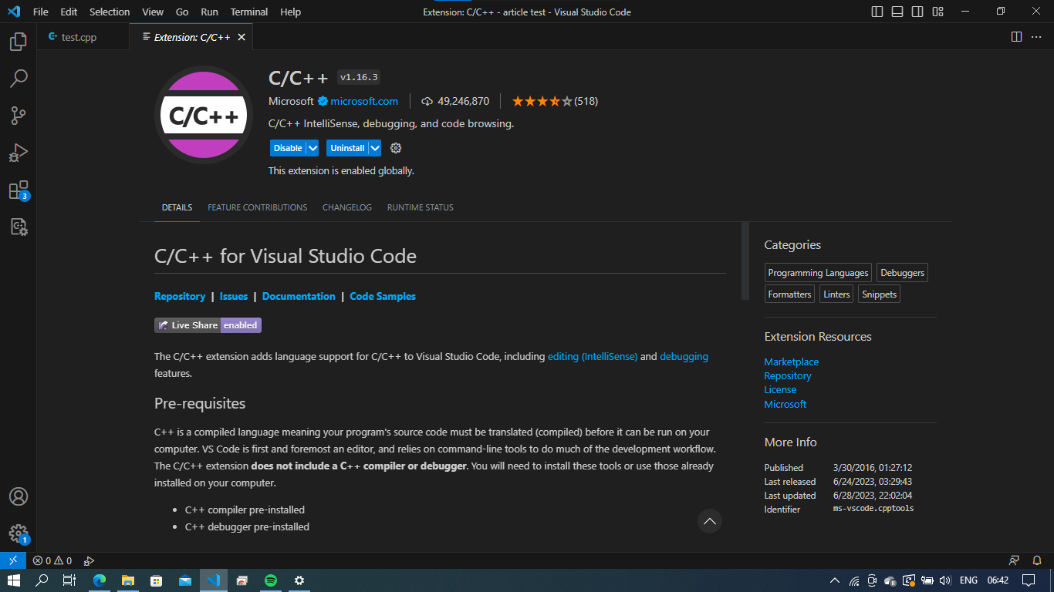Image resolution: width=1054 pixels, height=592 pixels.
Task: Follow the debugging link in description
Action: point(684,356)
